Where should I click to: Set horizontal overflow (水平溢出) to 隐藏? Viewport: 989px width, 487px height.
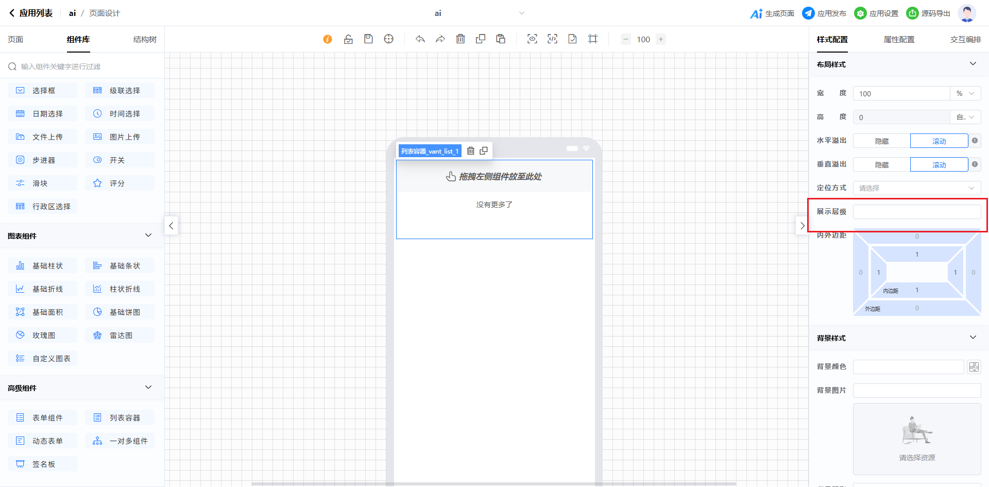881,141
